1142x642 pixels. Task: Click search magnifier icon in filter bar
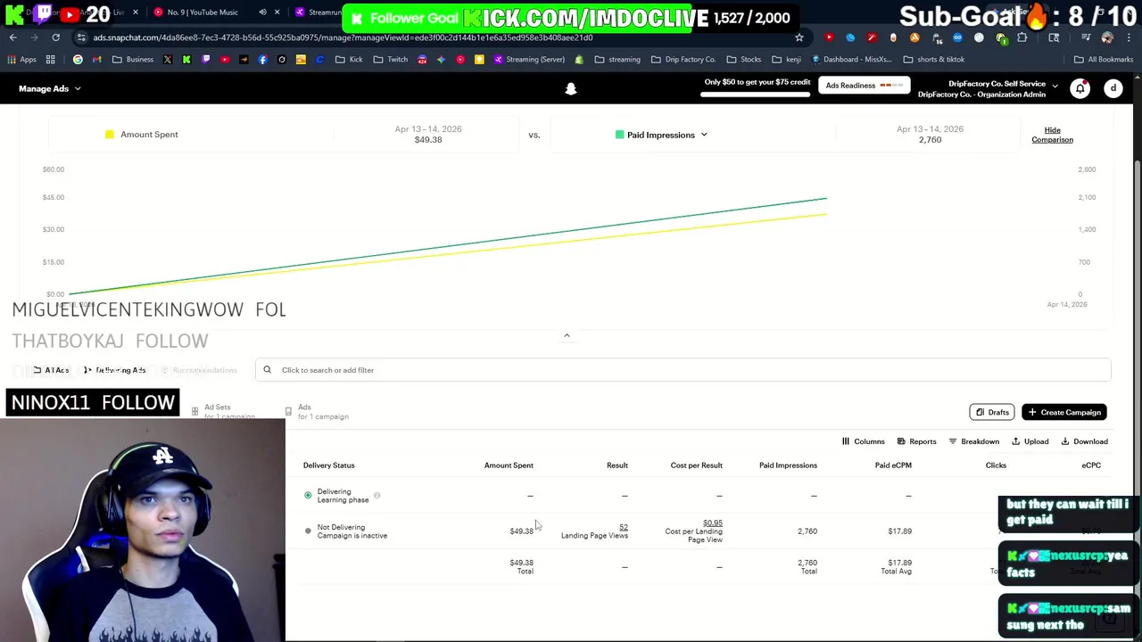point(267,370)
